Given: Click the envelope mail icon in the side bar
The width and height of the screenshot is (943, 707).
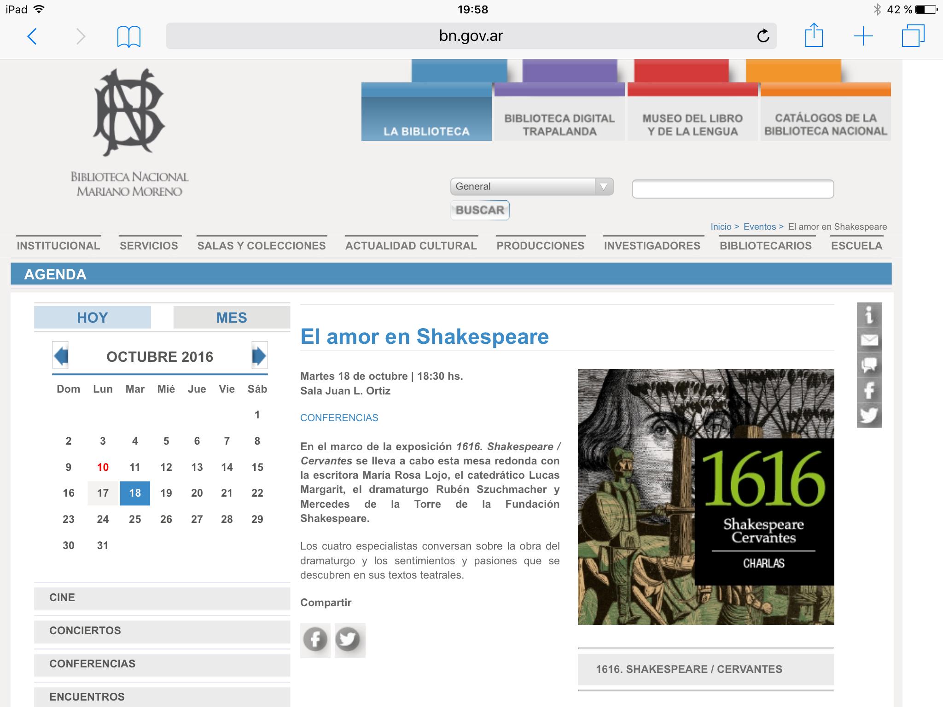Looking at the screenshot, I should [869, 340].
